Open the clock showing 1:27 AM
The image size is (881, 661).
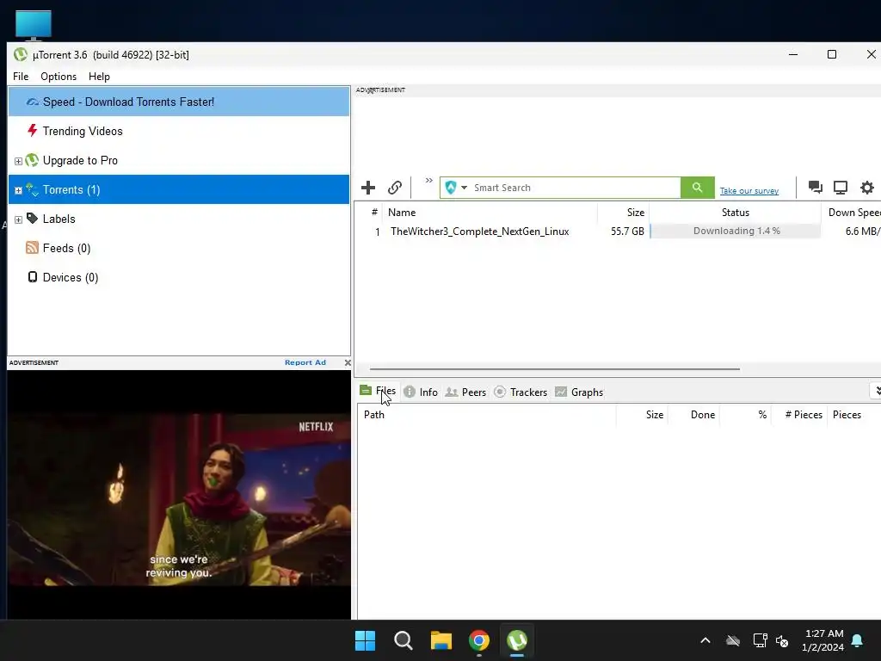823,640
